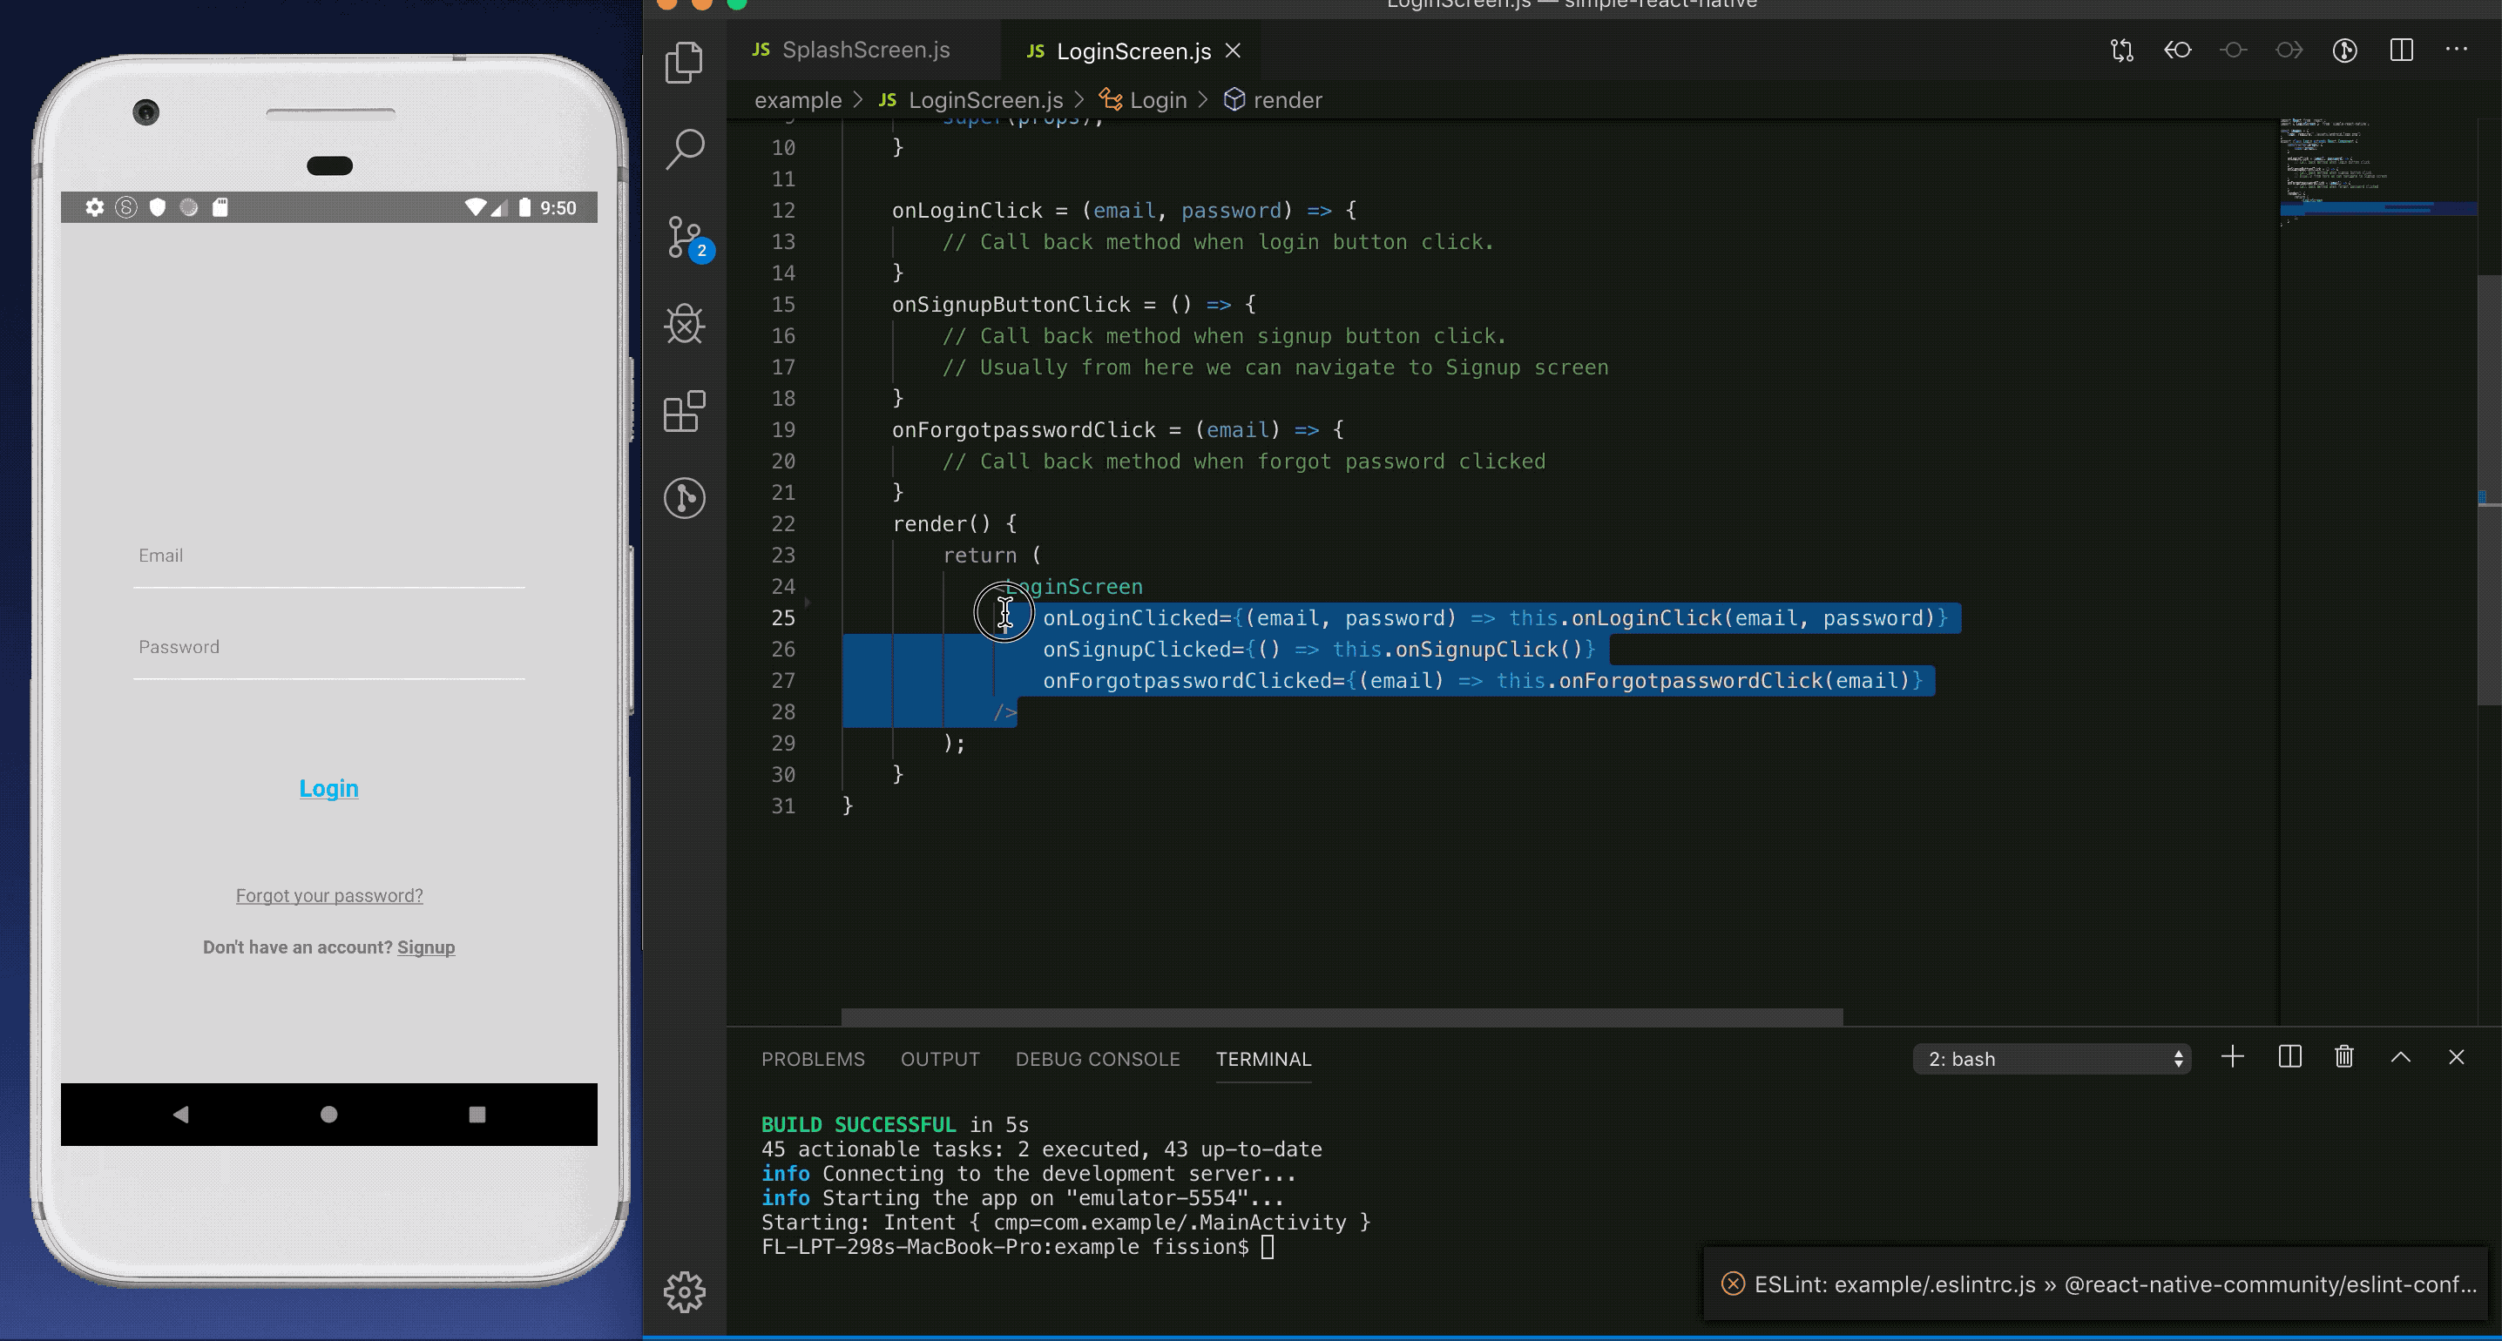Tap the Login link in the emulator

click(x=328, y=787)
